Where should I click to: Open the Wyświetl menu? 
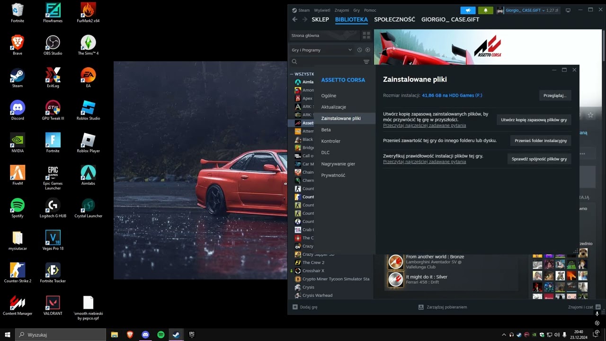pos(322,10)
